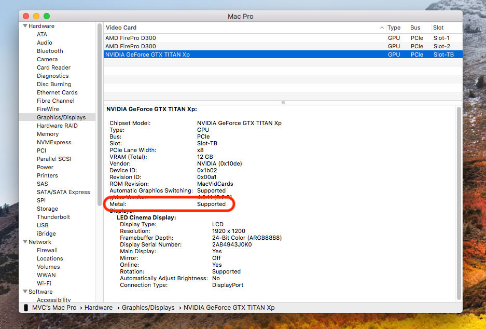Select Accessibility under Software
The image size is (486, 329).
(x=53, y=300)
